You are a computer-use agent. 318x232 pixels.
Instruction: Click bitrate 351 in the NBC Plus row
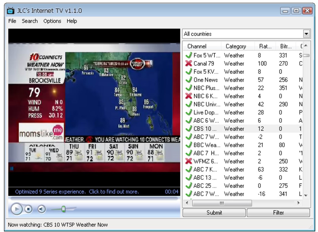point(283,88)
